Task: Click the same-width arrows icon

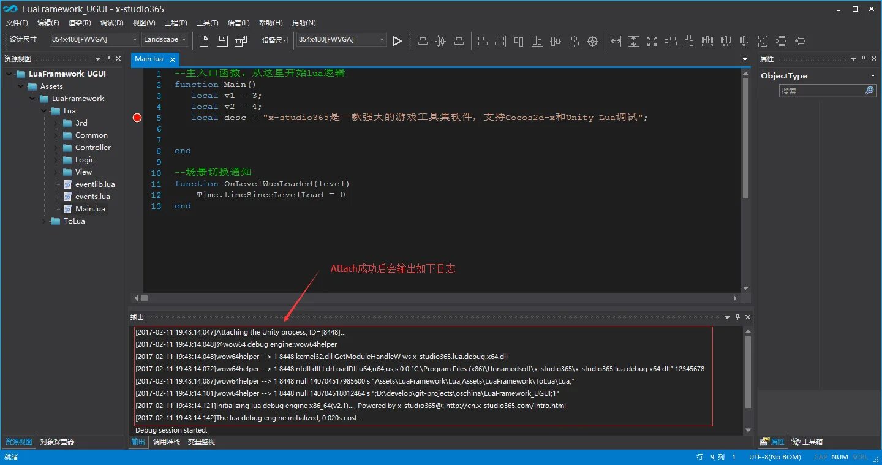Action: point(616,41)
